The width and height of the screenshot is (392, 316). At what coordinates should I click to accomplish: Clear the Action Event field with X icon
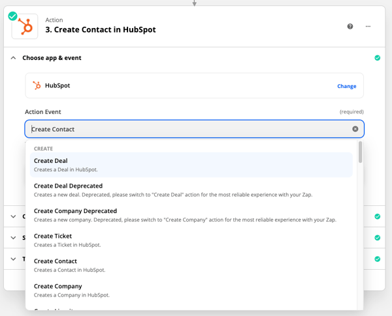point(355,129)
